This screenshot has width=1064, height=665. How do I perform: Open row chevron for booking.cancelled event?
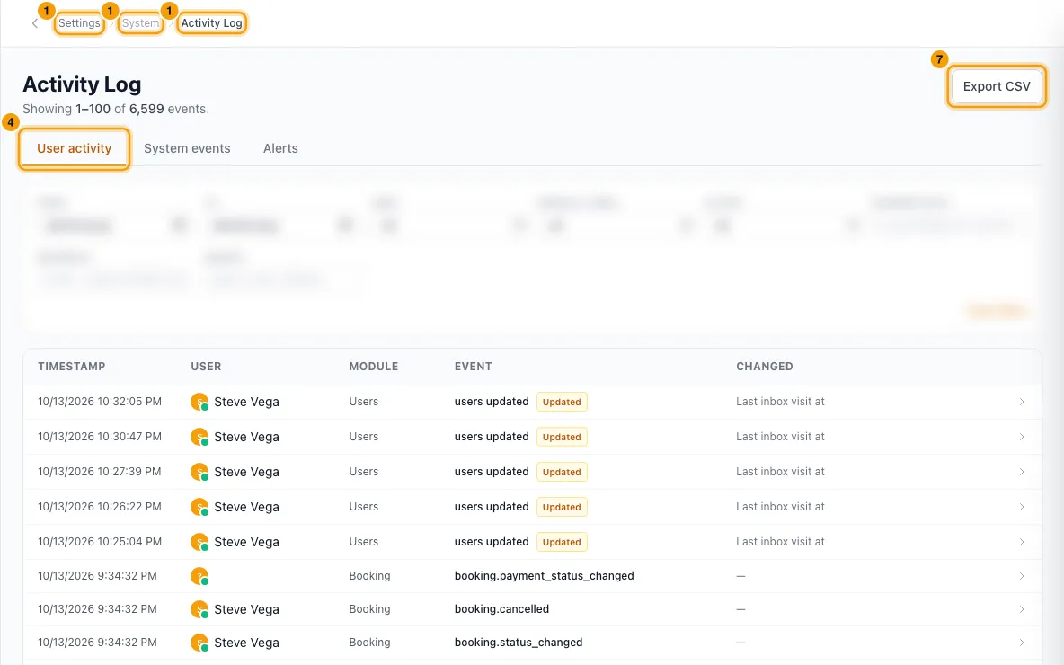[1021, 609]
